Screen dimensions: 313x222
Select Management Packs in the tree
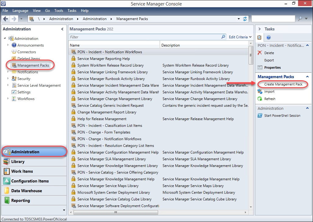33,65
